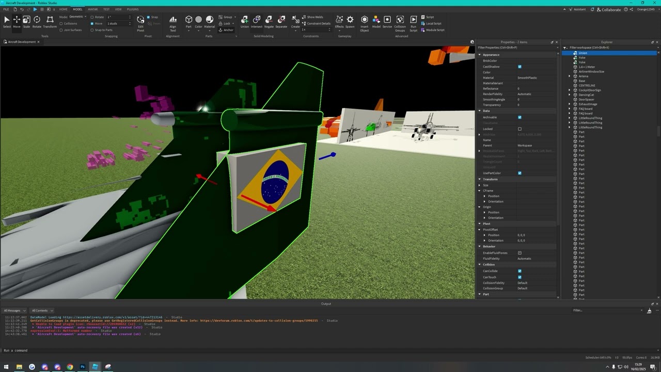Viewport: 661px width, 372px height.
Task: Add a Spawn location
Action: pyautogui.click(x=350, y=22)
